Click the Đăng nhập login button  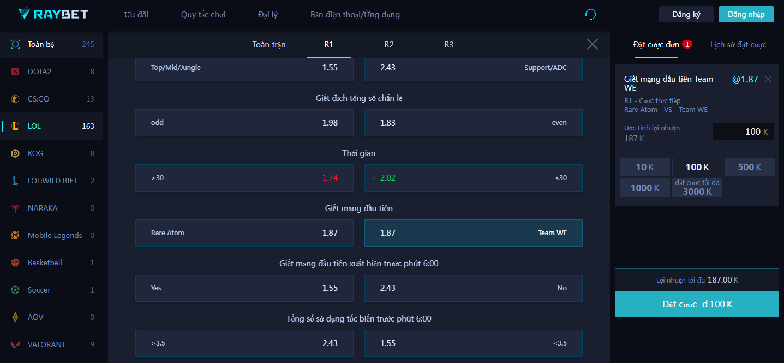tap(746, 14)
